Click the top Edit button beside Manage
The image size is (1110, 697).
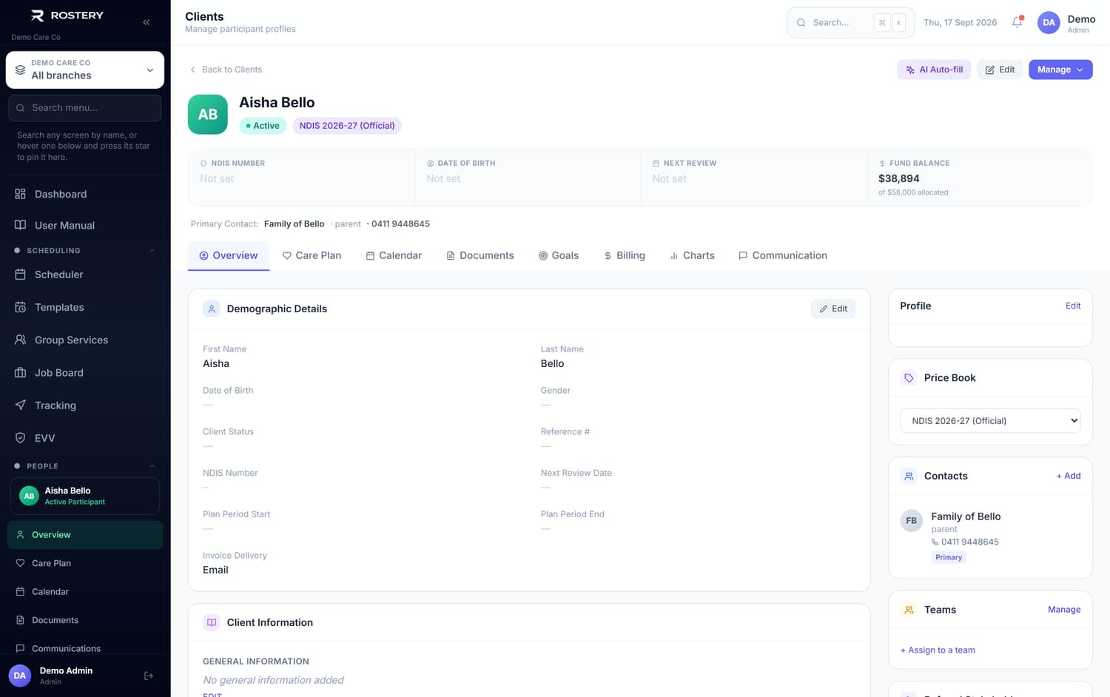click(x=1000, y=70)
